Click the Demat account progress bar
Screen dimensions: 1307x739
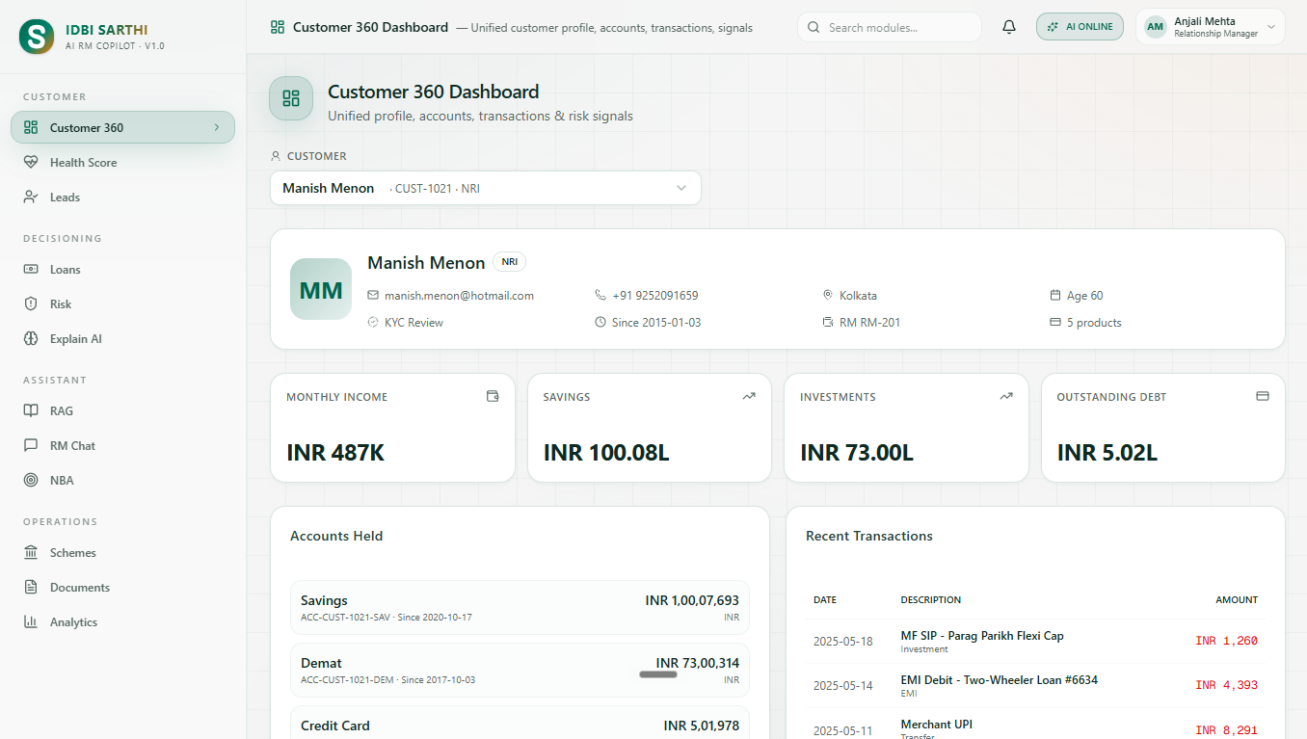(x=658, y=674)
